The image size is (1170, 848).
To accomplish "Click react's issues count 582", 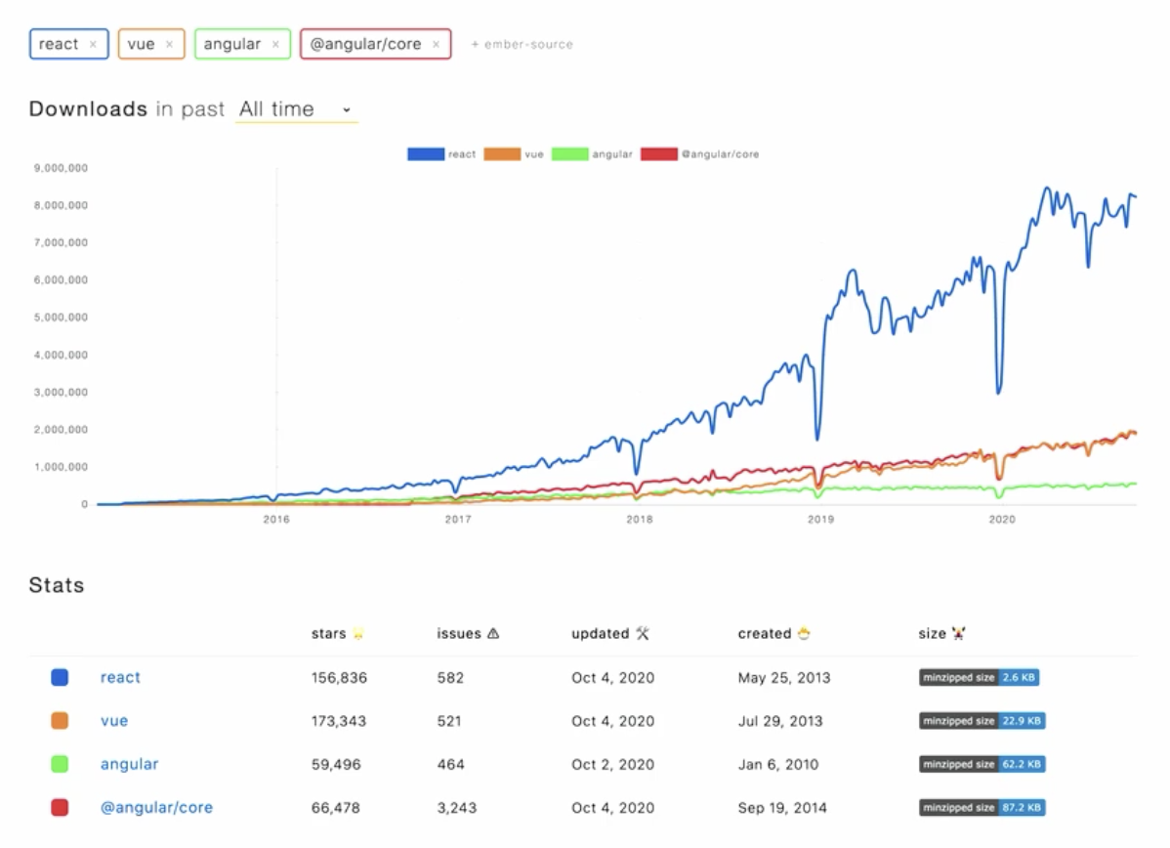I will (x=450, y=678).
